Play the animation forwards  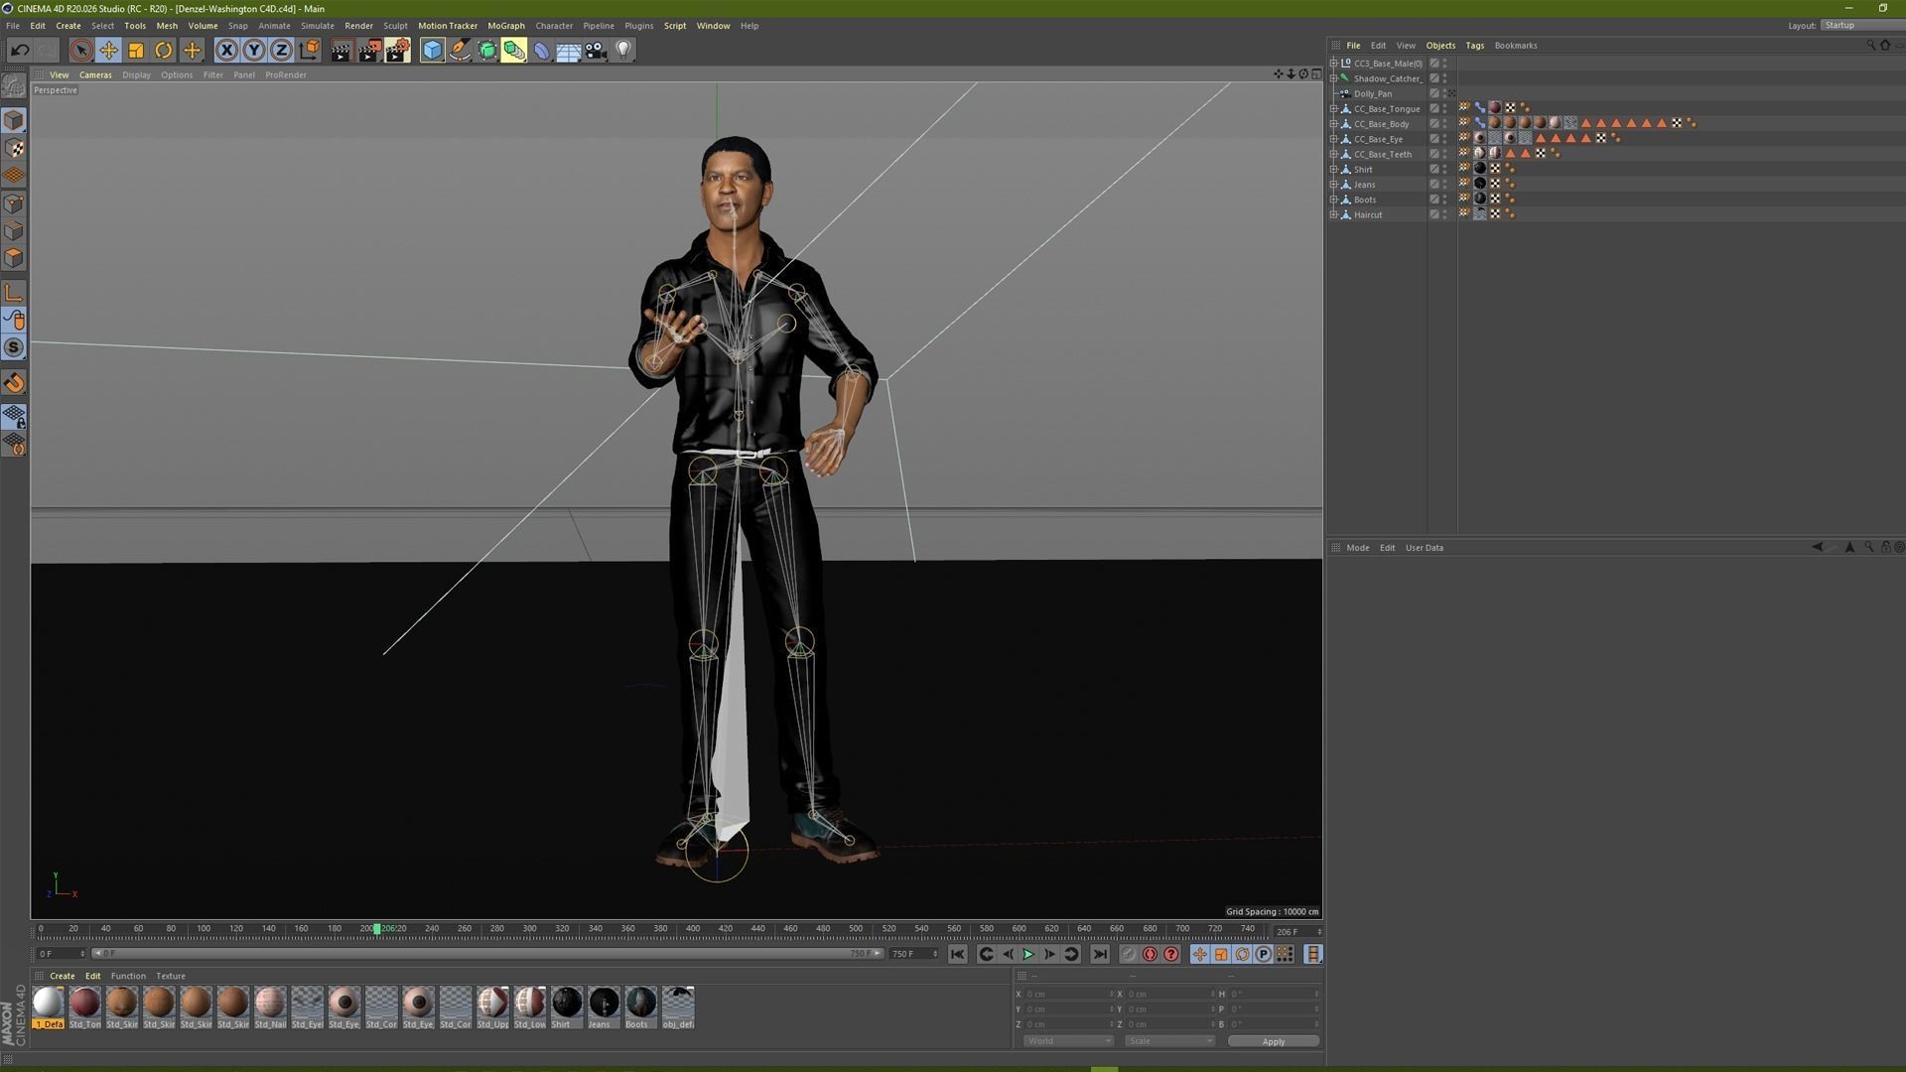point(1028,954)
